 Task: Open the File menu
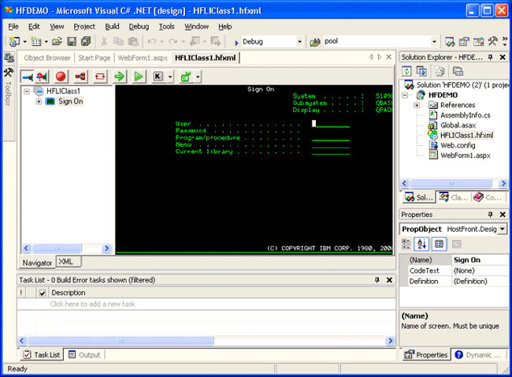(13, 27)
